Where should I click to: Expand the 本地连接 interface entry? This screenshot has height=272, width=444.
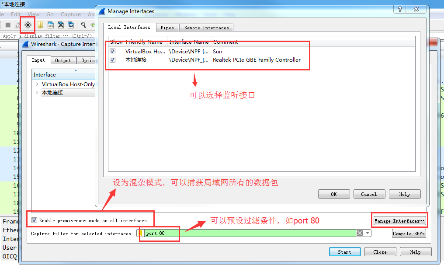pos(37,93)
